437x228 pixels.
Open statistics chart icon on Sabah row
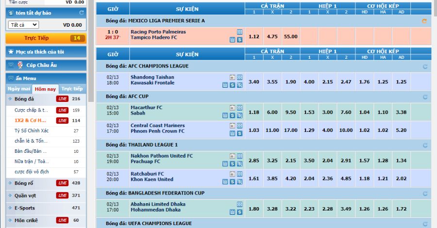tap(225, 115)
